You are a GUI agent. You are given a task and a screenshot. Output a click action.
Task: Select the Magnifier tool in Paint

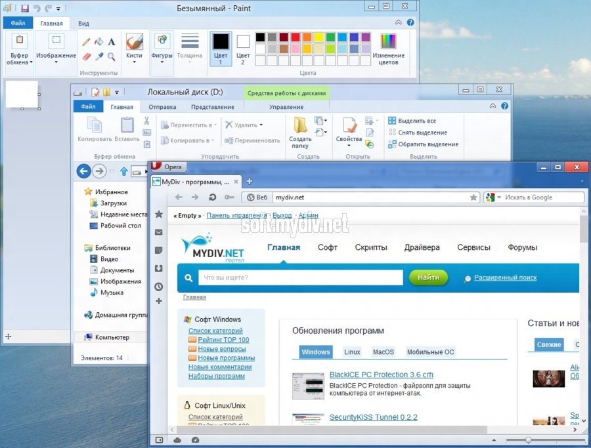(x=111, y=57)
